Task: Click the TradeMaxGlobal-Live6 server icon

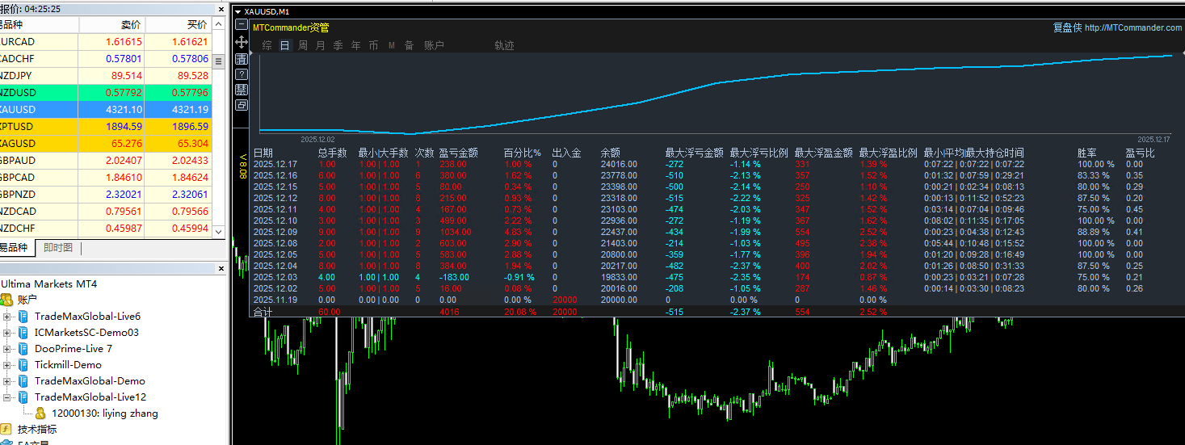Action: pos(23,316)
